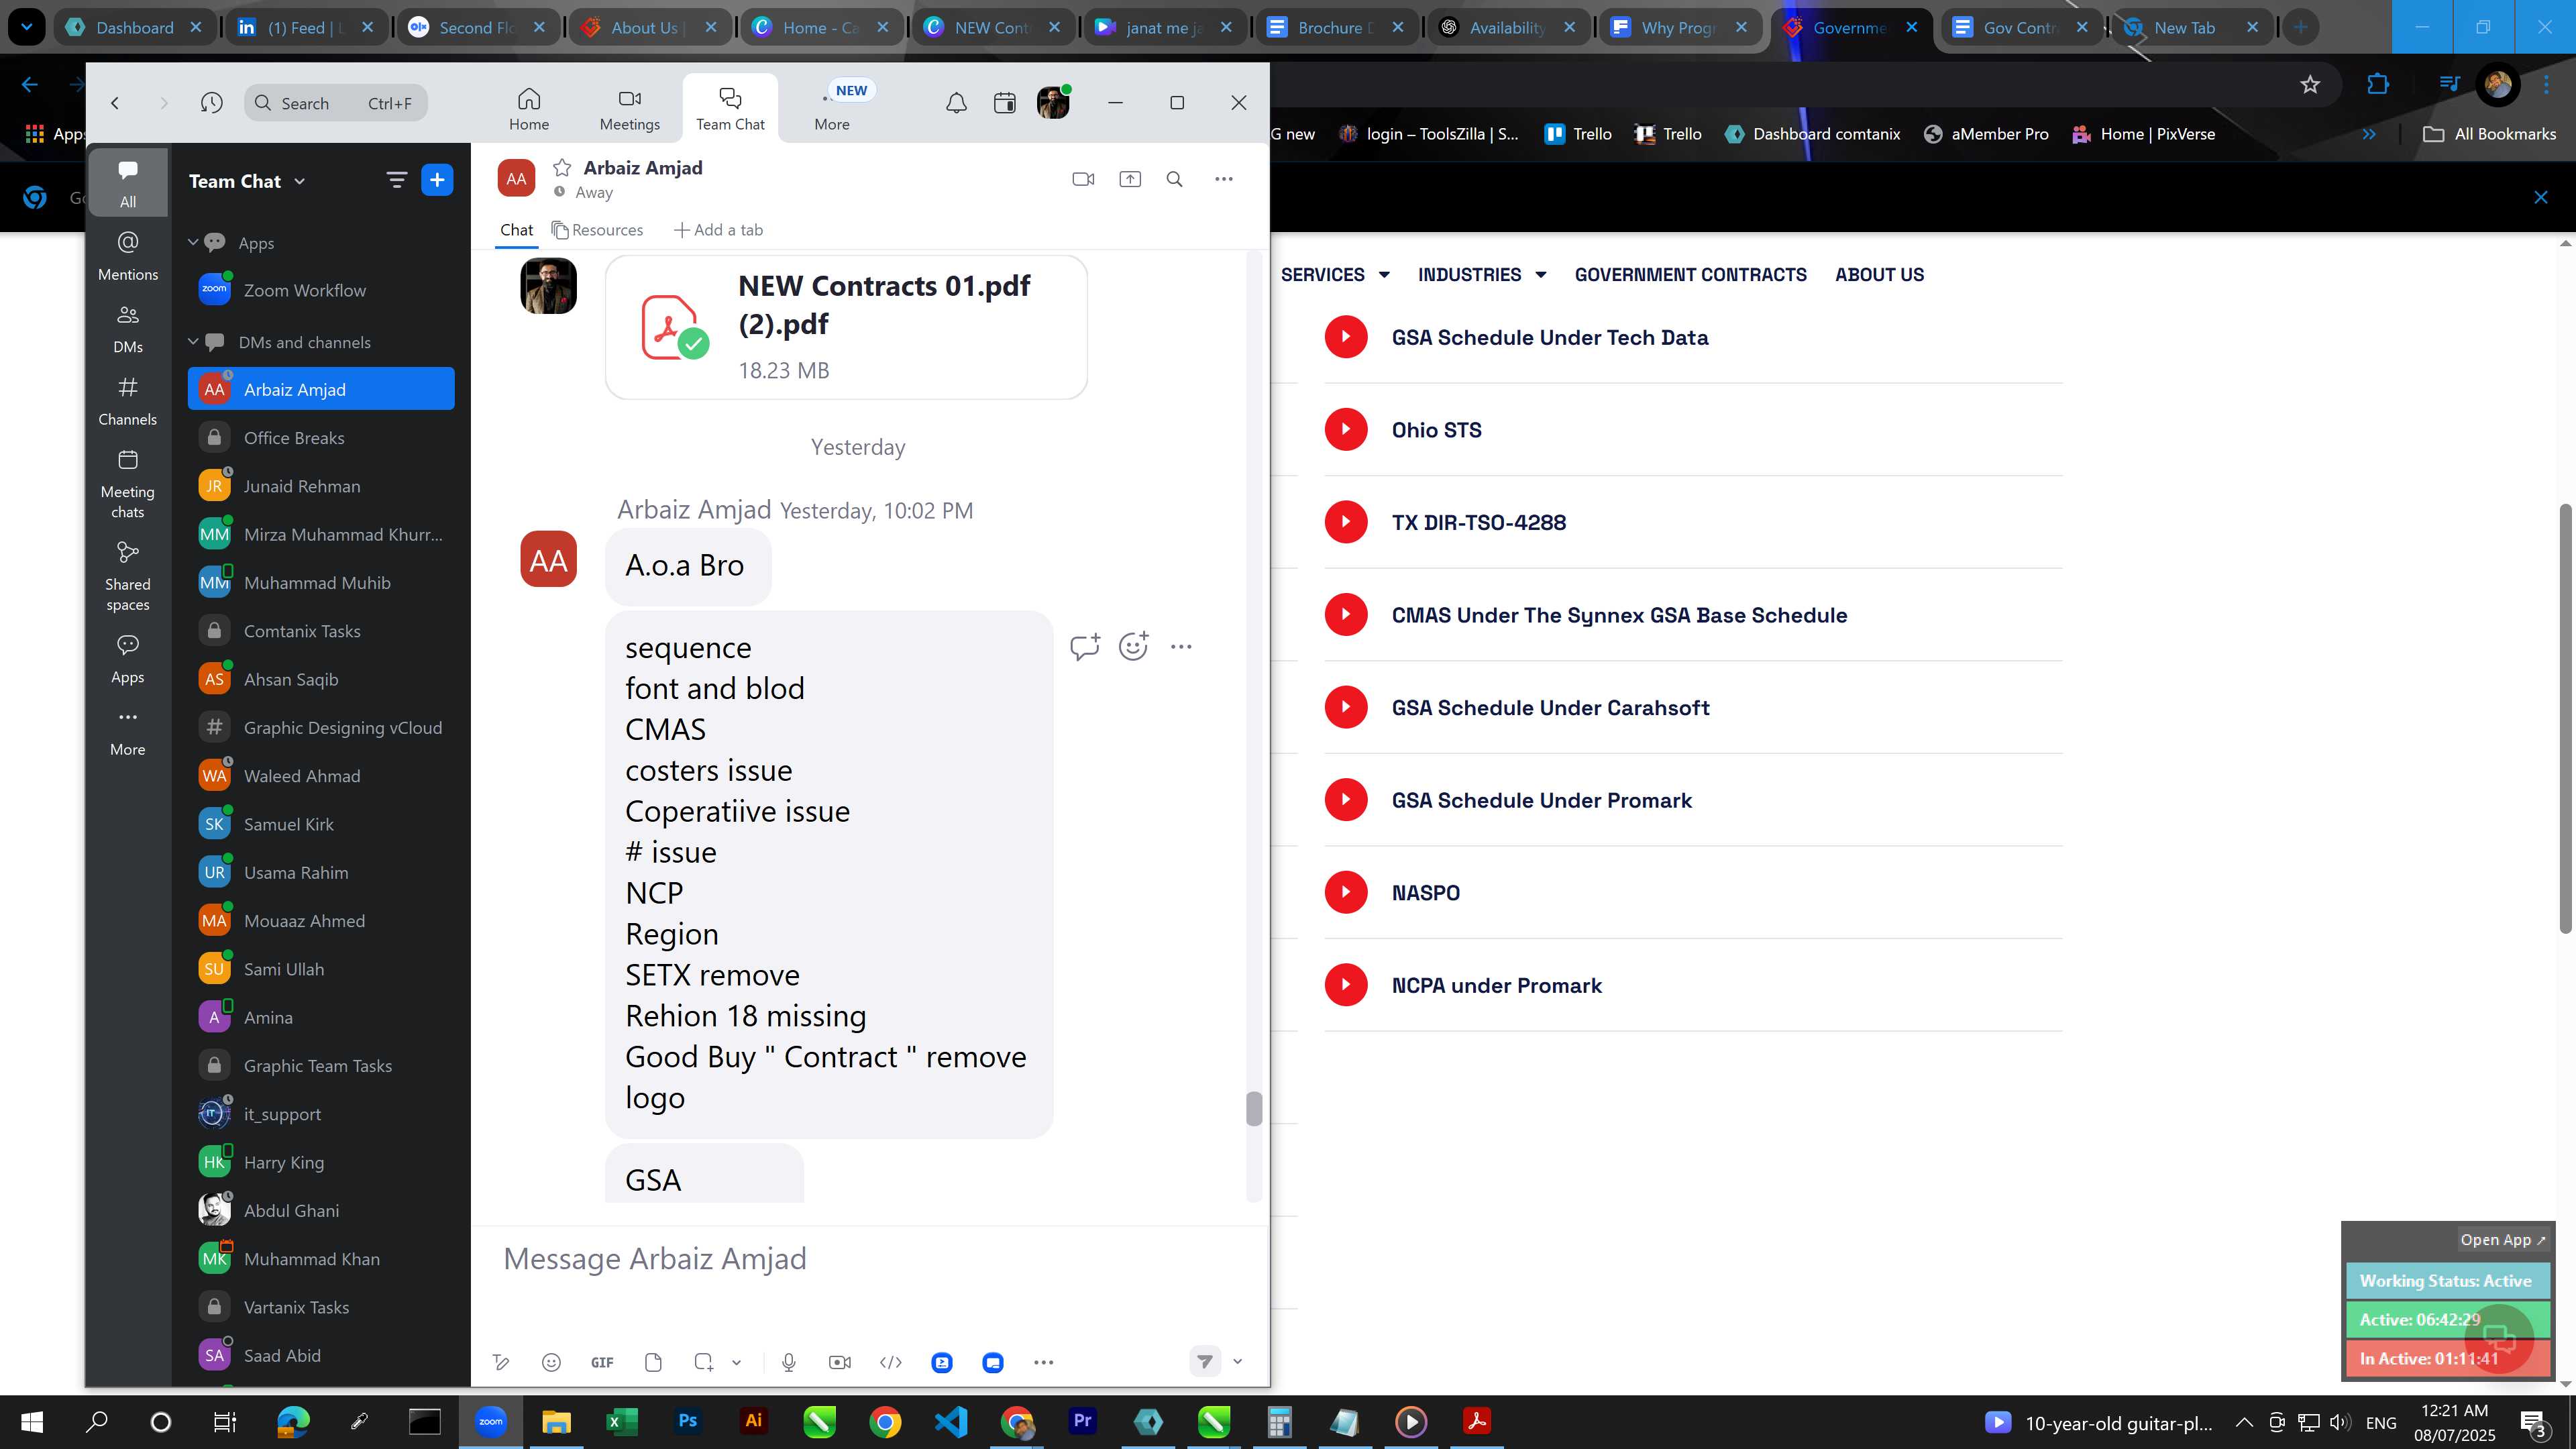Click Add a tab in chat header
The width and height of the screenshot is (2576, 1449).
click(x=718, y=230)
